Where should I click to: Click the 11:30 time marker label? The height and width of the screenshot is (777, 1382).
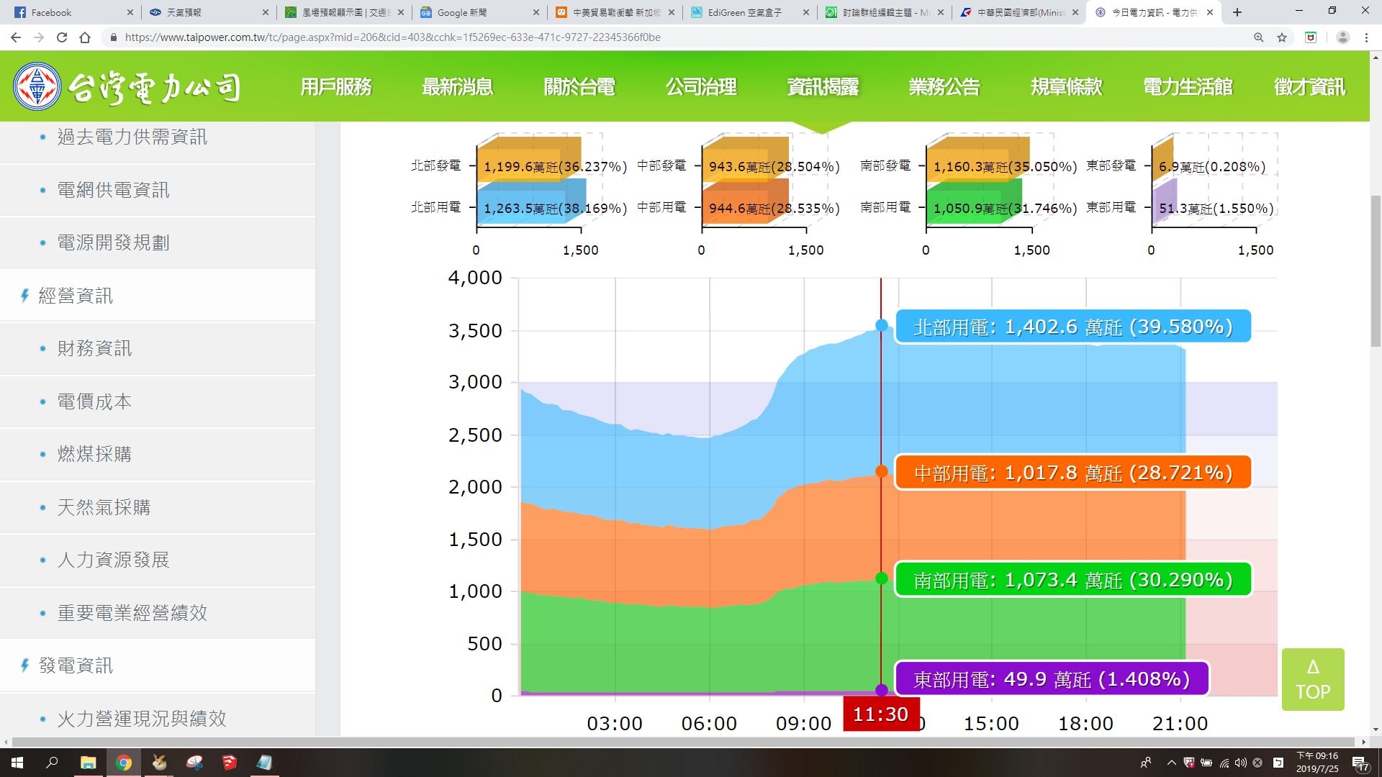(880, 714)
